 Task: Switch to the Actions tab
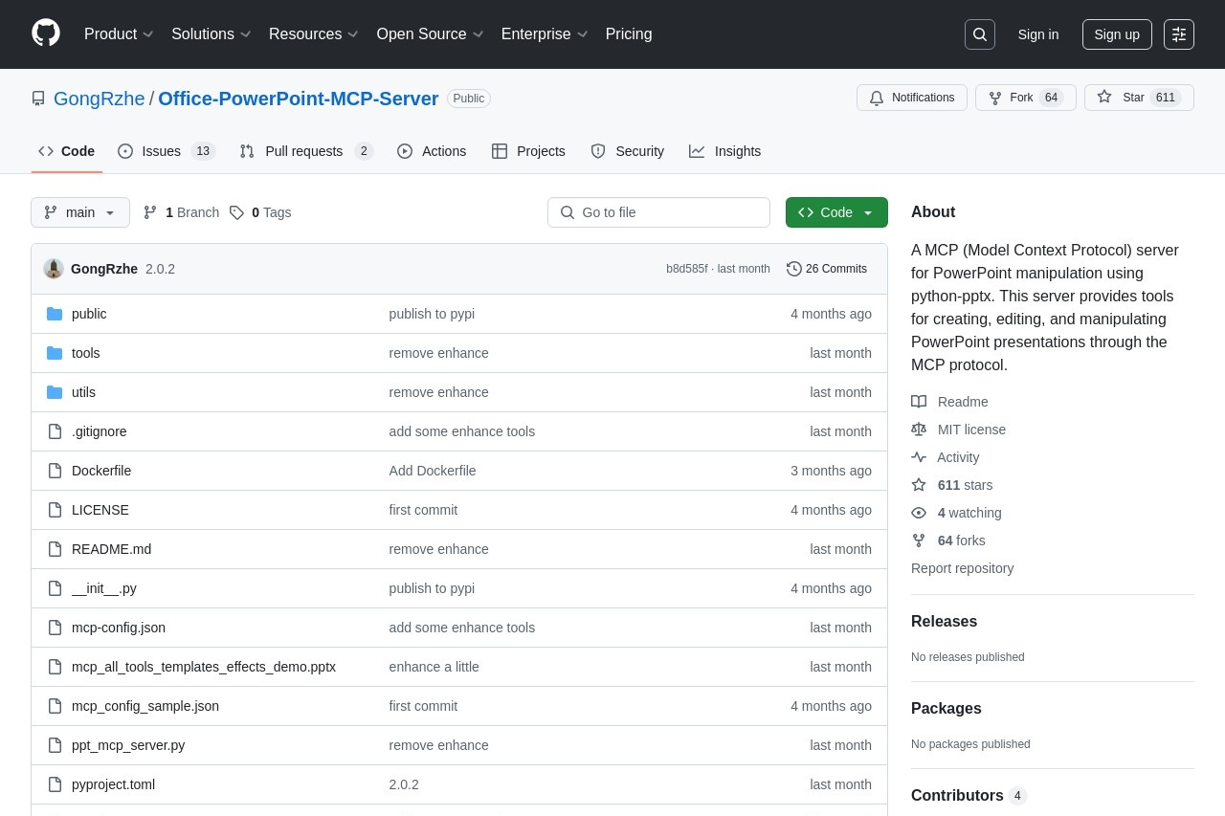click(432, 151)
